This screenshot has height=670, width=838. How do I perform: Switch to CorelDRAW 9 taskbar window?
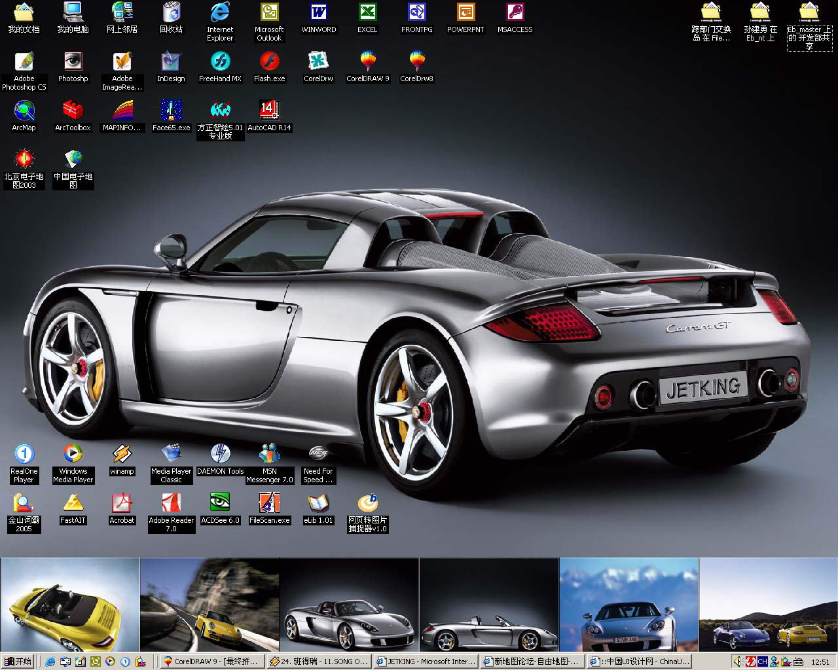click(212, 661)
